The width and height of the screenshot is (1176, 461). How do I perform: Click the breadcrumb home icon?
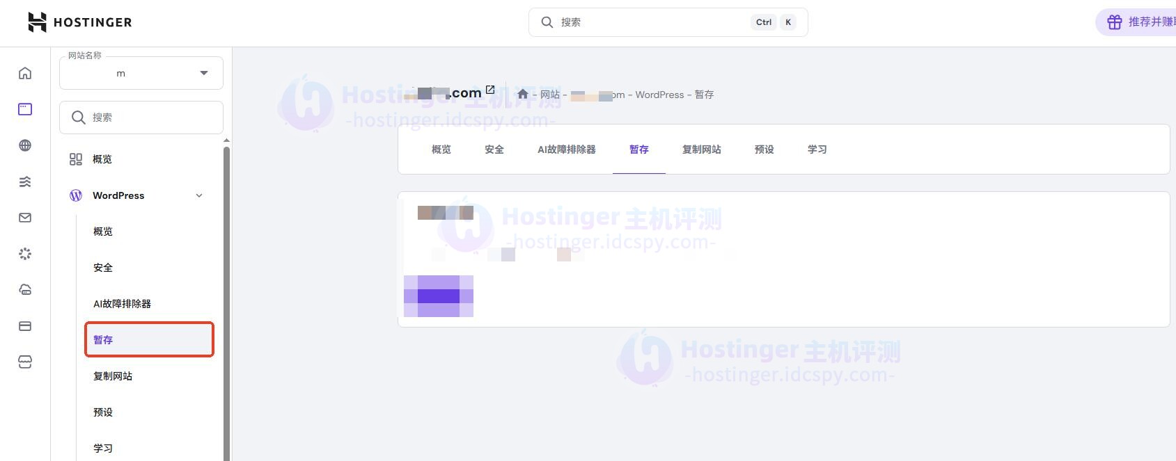(x=523, y=94)
